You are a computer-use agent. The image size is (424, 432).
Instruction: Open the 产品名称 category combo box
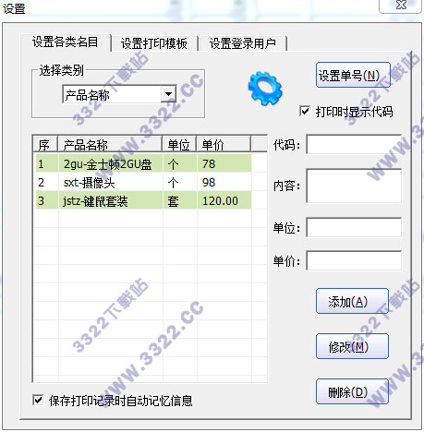[x=119, y=94]
